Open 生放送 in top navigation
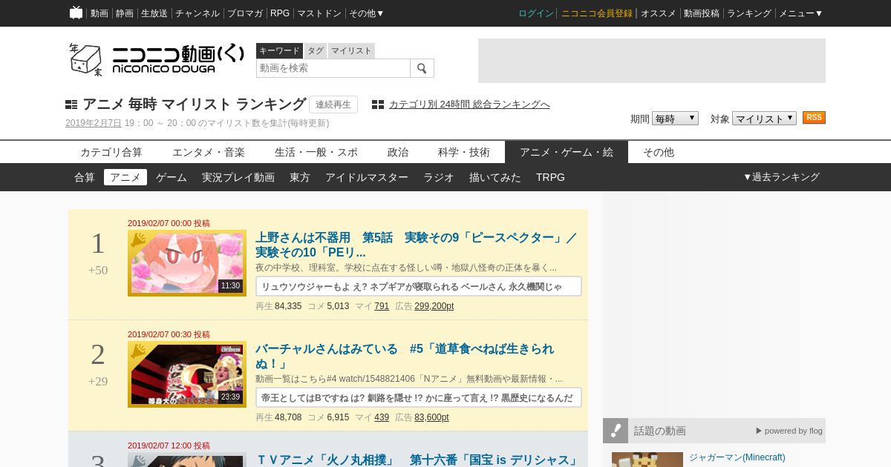This screenshot has height=467, width=891. click(154, 13)
